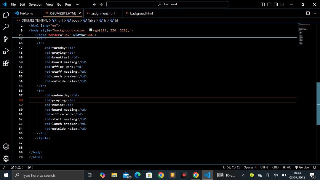Open the Selection menu
The height and width of the screenshot is (180, 320).
point(36,4)
